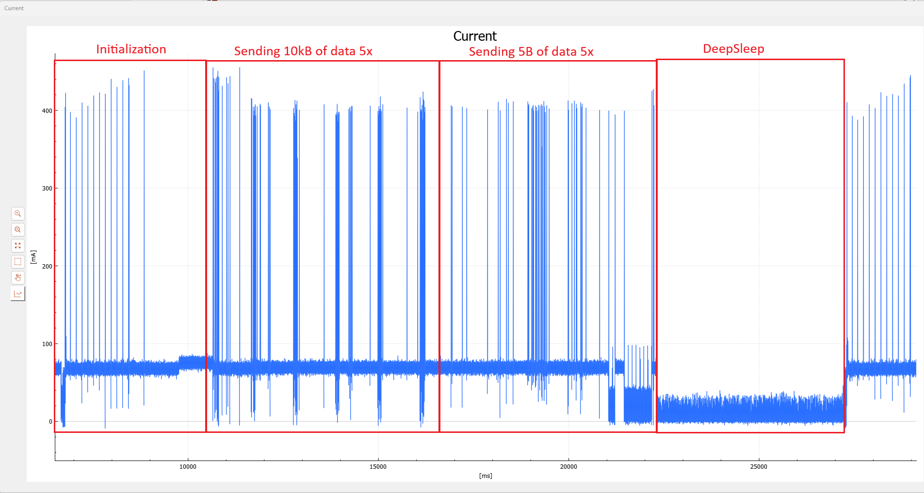
Task: Click the 'Sending 10kB of data 5x' label
Action: point(303,51)
